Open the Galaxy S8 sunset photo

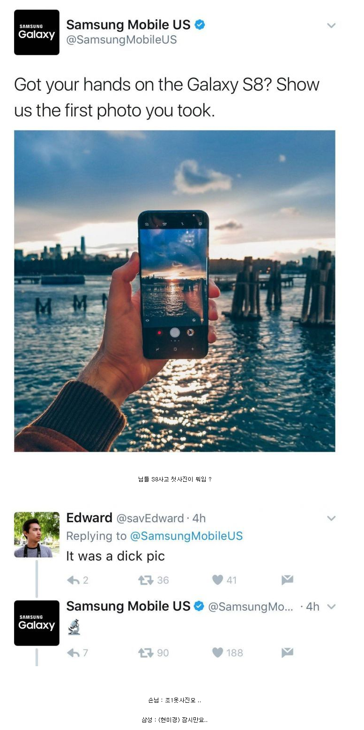pos(175,291)
